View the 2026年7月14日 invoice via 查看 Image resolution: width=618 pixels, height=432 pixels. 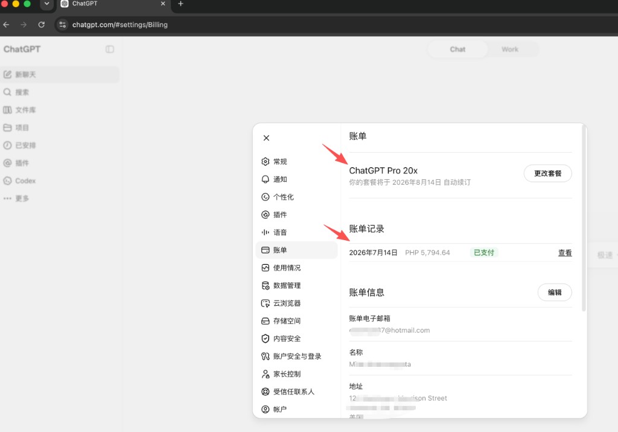click(x=565, y=253)
